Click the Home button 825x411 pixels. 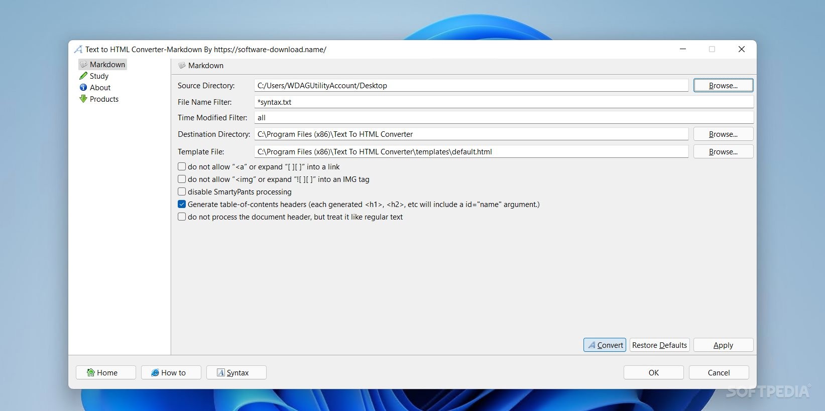(x=106, y=372)
